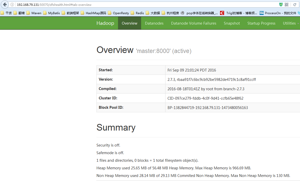This screenshot has height=181, width=300.
Task: View the Startup Progress tab
Action: pyautogui.click(x=261, y=23)
